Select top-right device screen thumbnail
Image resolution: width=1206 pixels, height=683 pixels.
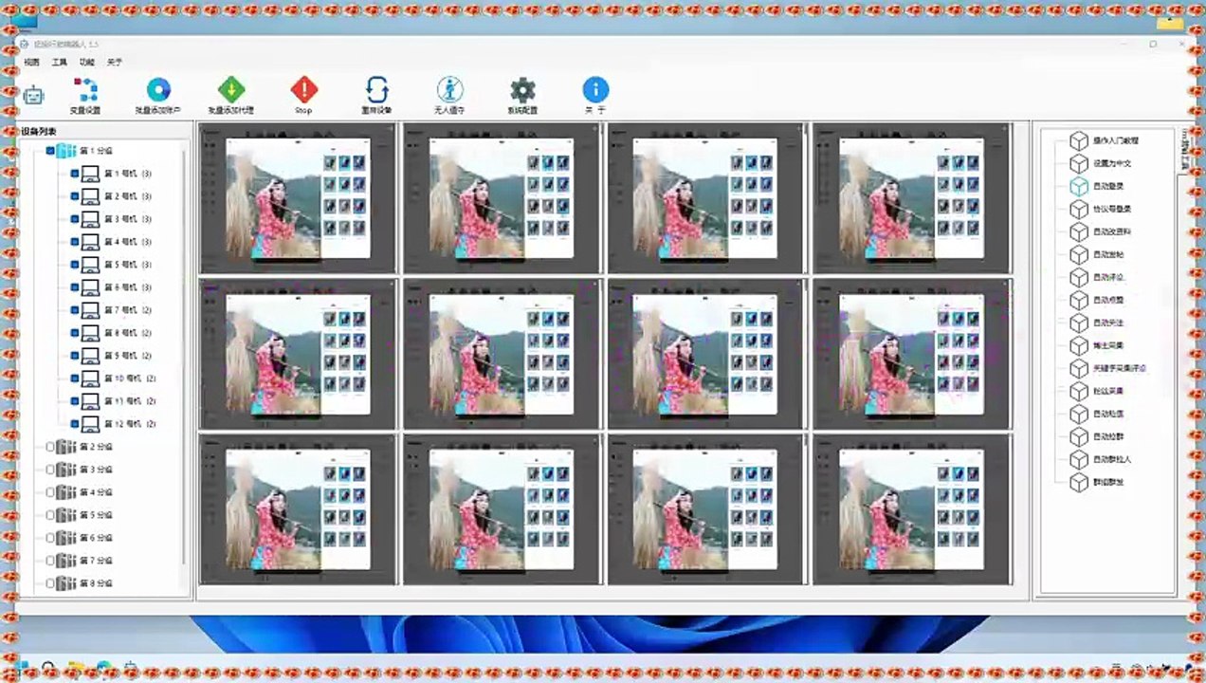(912, 198)
